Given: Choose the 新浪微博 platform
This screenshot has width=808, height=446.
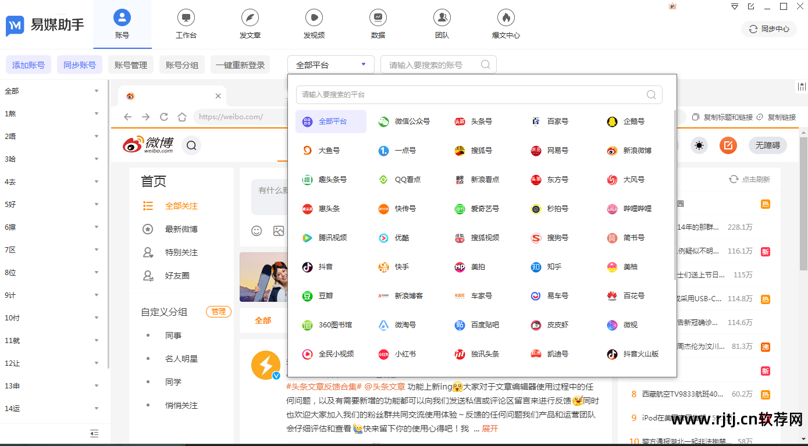Looking at the screenshot, I should pos(631,151).
